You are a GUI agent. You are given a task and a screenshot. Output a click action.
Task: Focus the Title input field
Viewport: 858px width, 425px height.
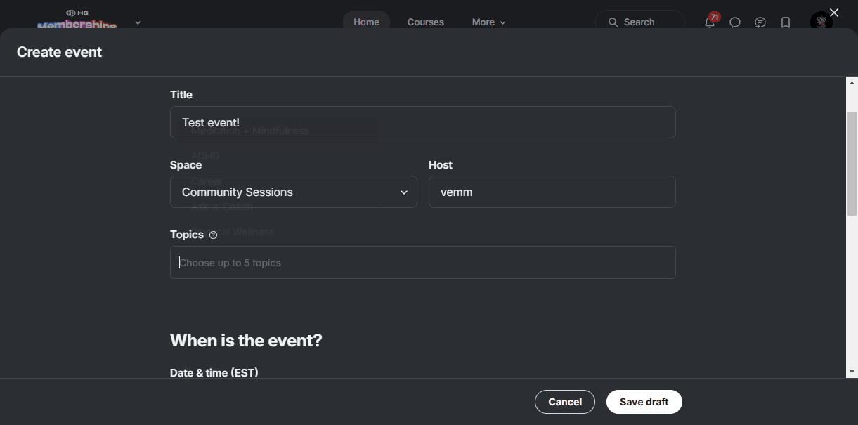423,122
